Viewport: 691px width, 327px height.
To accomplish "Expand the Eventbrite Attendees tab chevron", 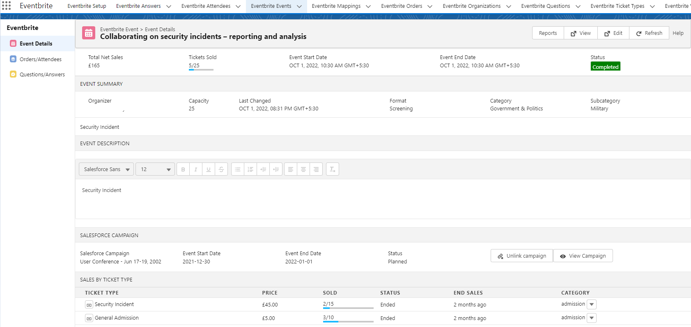I will [238, 6].
